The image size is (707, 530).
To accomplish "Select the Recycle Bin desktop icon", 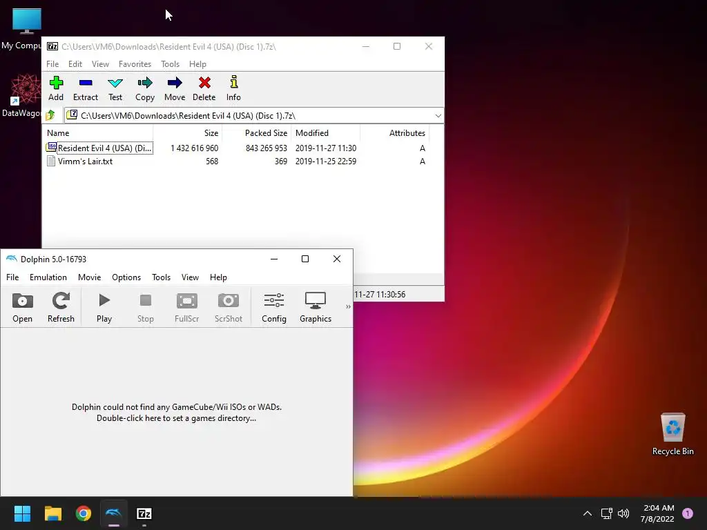I will pyautogui.click(x=672, y=433).
